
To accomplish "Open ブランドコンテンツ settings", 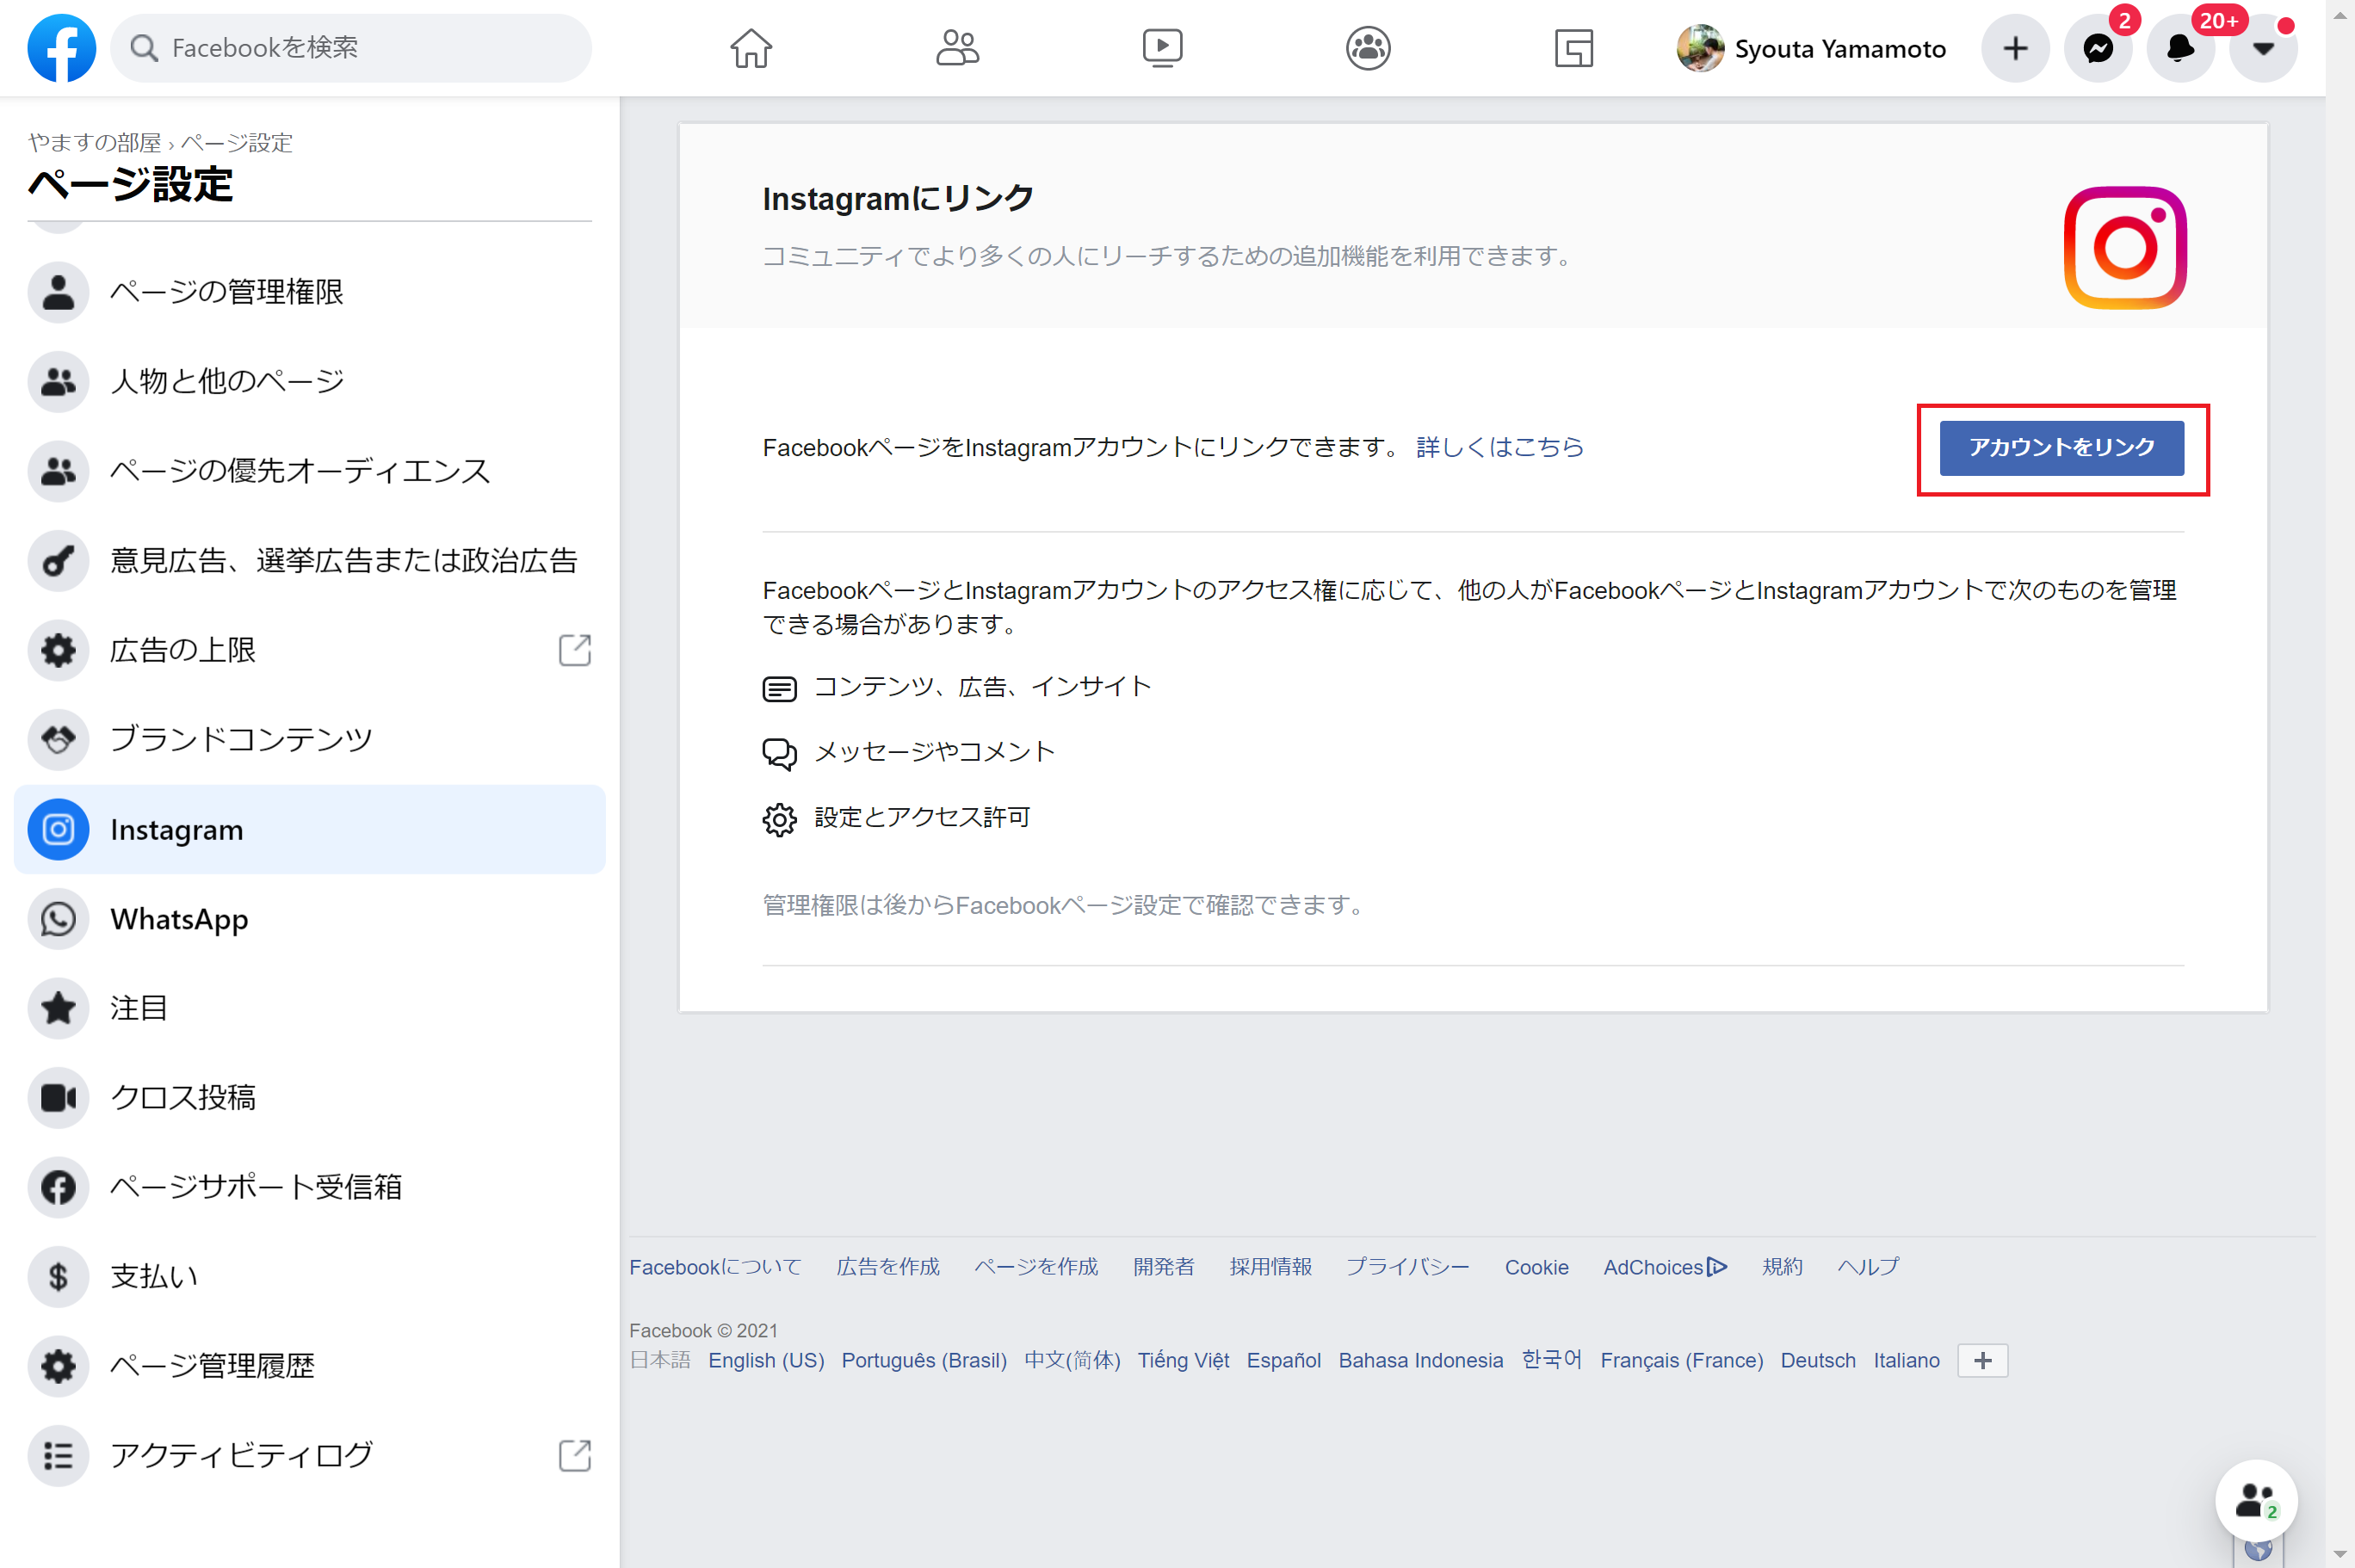I will (309, 739).
